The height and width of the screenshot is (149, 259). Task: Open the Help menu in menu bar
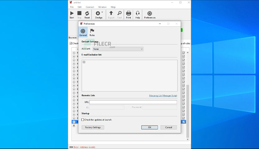coord(113,7)
